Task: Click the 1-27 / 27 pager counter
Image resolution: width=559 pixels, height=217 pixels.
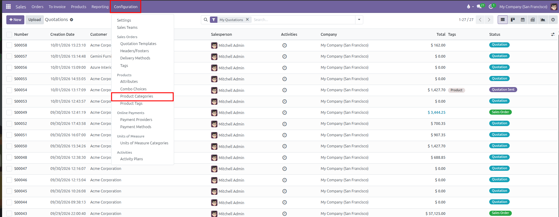Action: point(466,20)
